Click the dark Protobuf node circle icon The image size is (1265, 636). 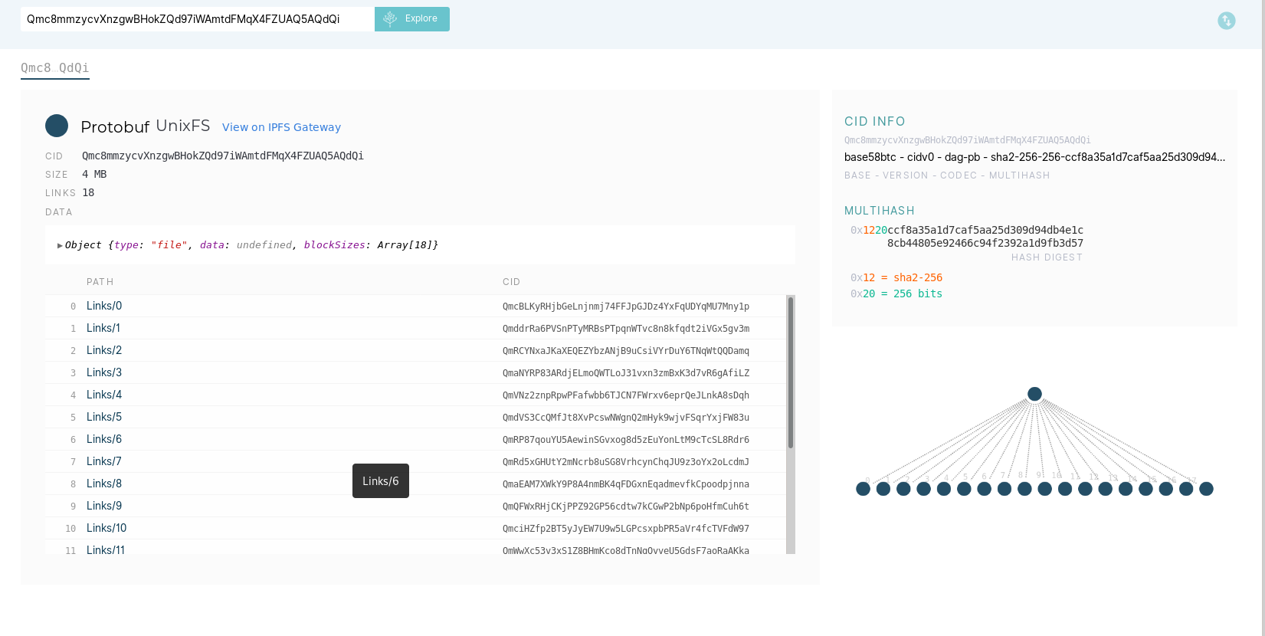click(x=57, y=126)
